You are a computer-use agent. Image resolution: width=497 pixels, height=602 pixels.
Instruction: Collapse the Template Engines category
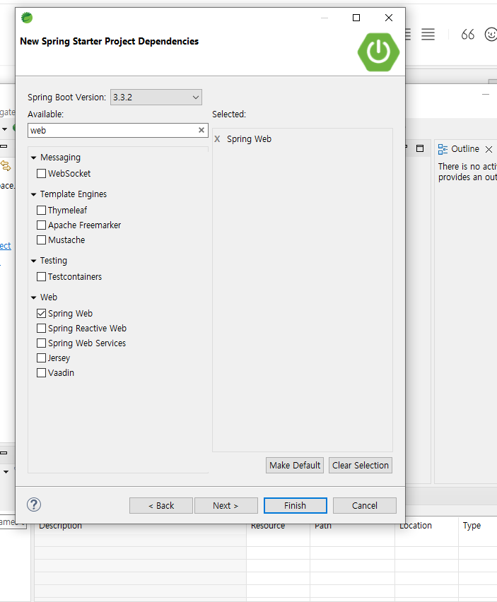point(34,194)
